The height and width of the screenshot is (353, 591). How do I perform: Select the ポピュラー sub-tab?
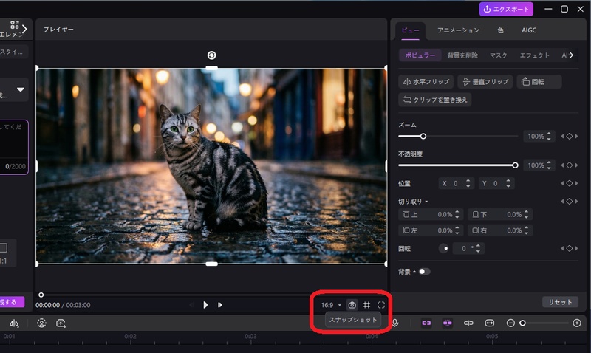420,55
